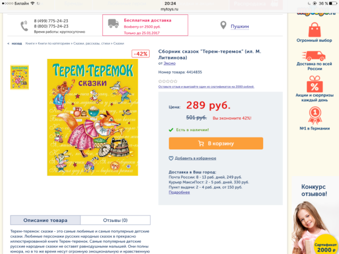Click the percent gift box icon
The width and height of the screenshot is (339, 254).
pos(315,84)
